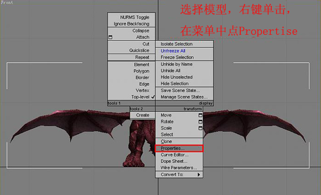Viewport: 321px width, 195px height.
Task: Choose Isolate Selection in display menu
Action: click(x=177, y=44)
